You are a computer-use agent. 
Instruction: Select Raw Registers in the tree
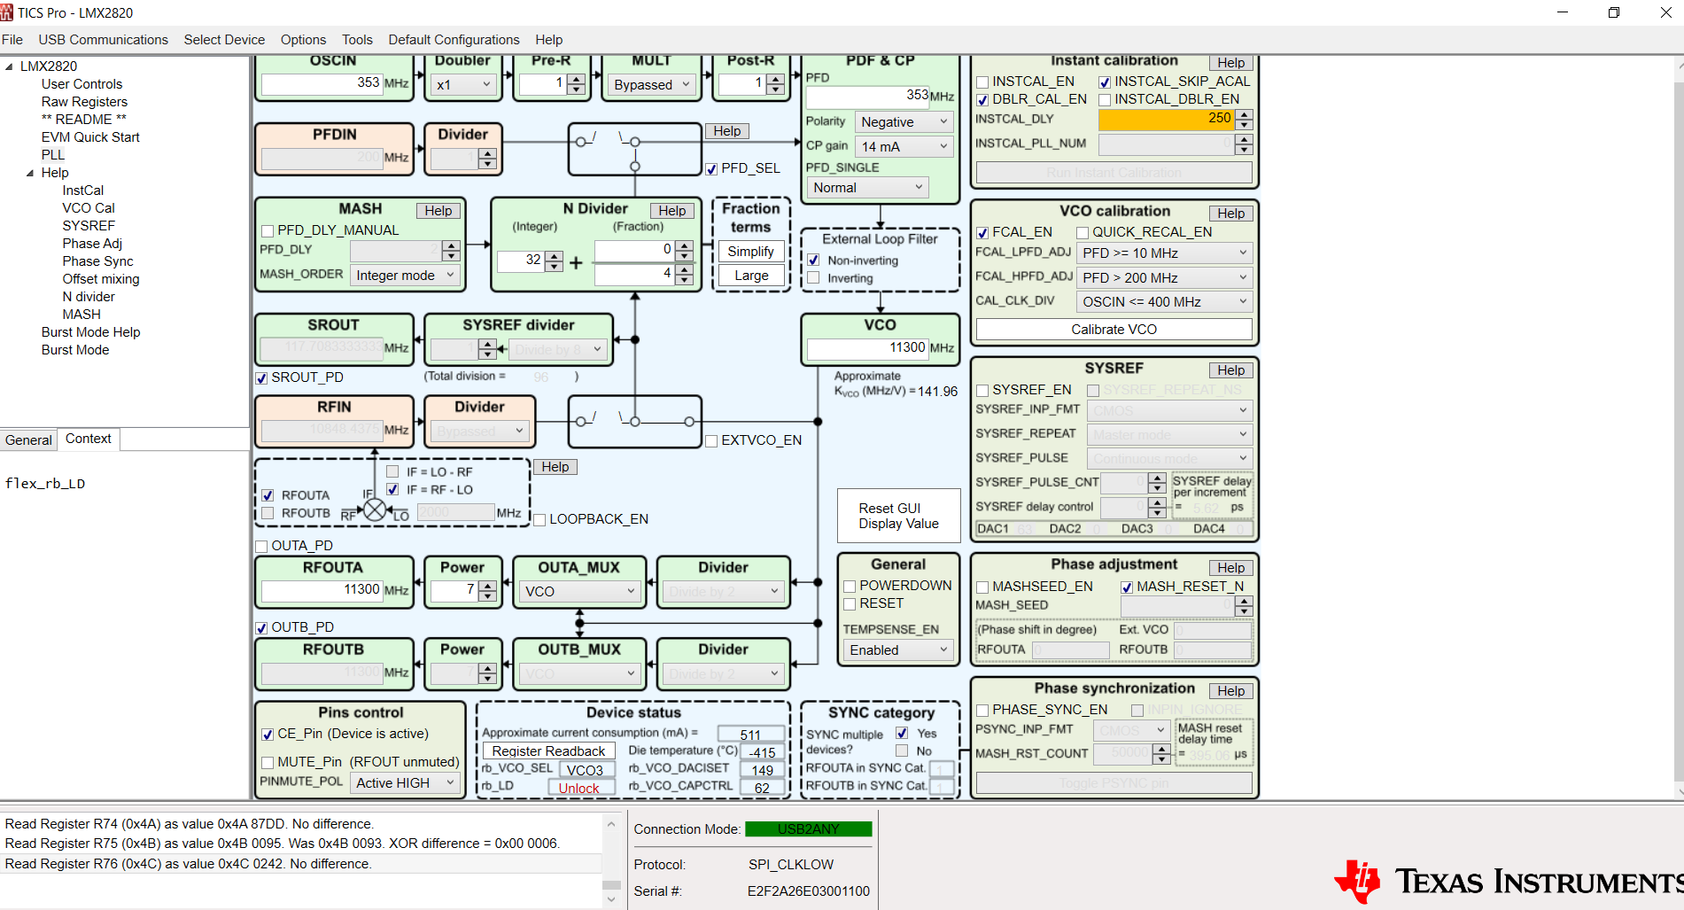[x=84, y=102]
